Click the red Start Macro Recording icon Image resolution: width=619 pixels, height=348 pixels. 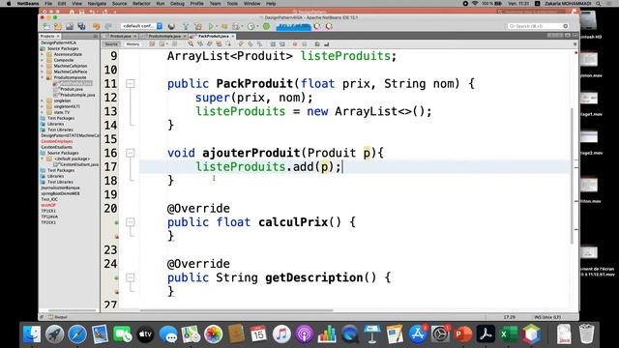coord(295,44)
